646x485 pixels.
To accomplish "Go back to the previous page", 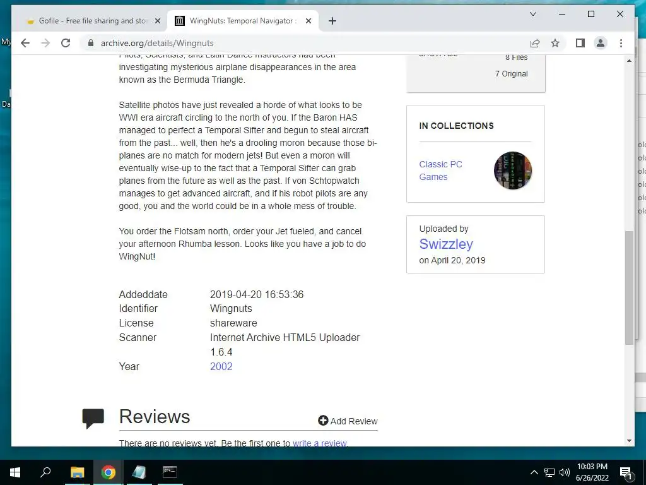I will click(x=25, y=43).
